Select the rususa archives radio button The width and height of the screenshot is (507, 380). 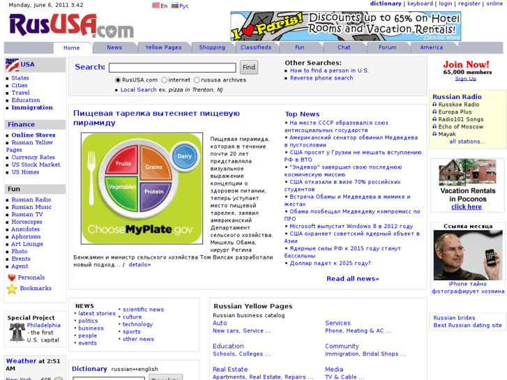tap(197, 80)
